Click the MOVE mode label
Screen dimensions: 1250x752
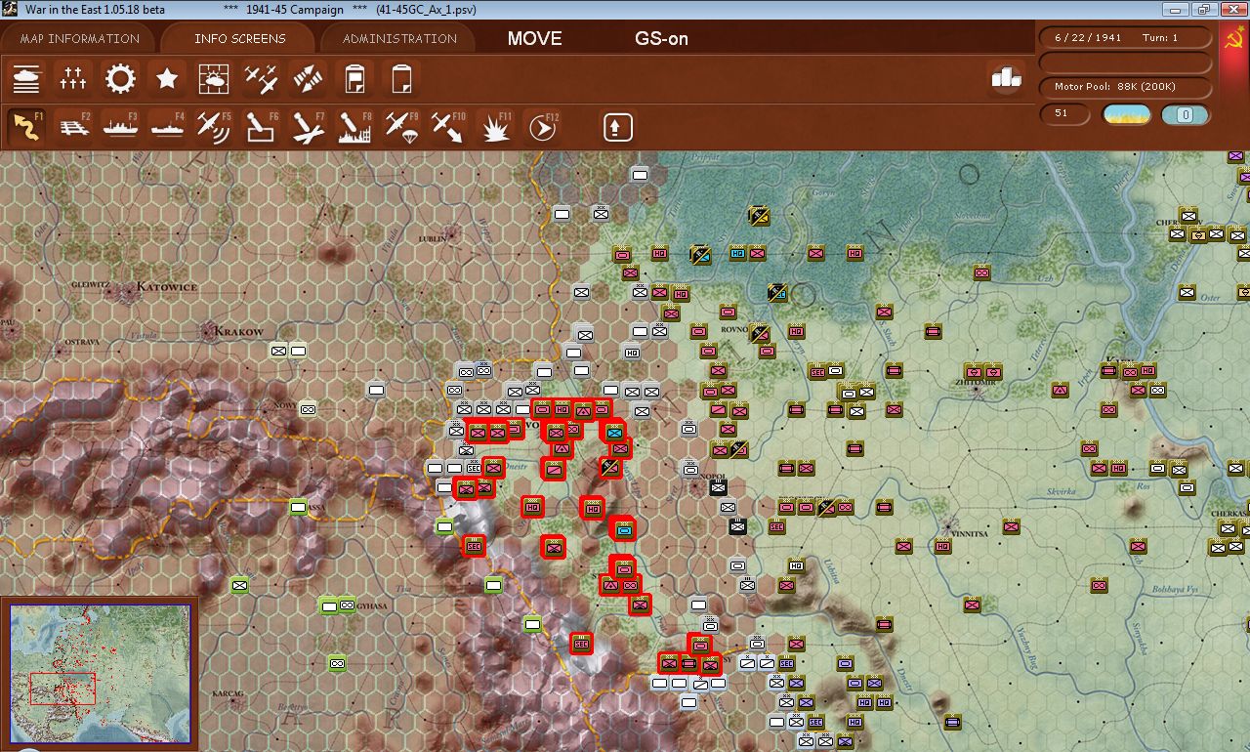534,39
